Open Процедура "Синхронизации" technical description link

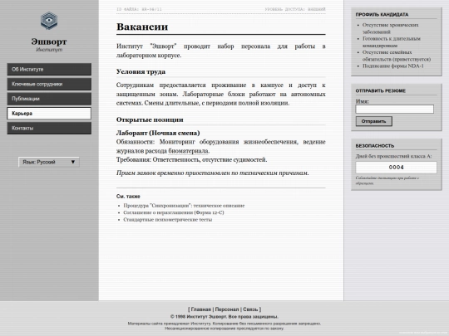click(x=184, y=206)
